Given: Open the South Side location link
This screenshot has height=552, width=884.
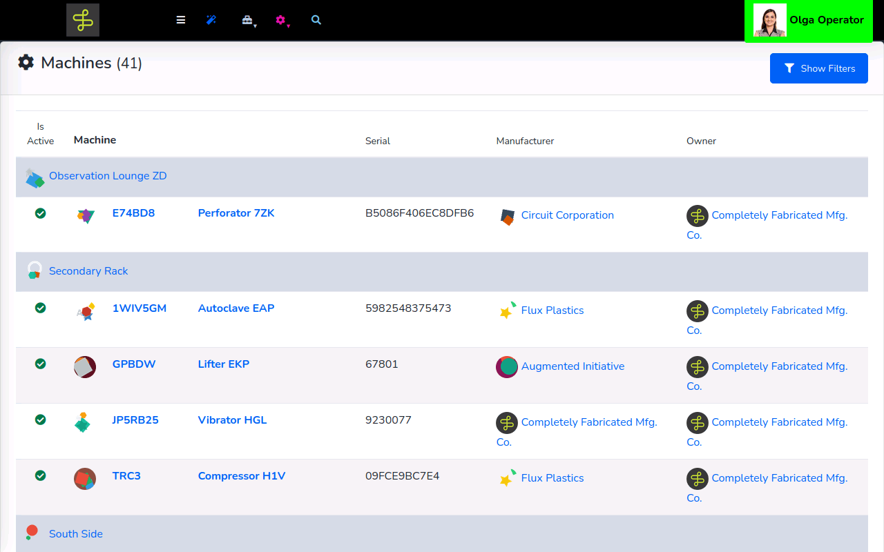Looking at the screenshot, I should click(x=76, y=534).
